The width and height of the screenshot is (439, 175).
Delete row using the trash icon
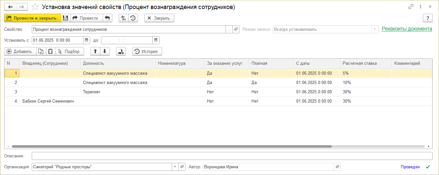pyautogui.click(x=50, y=51)
